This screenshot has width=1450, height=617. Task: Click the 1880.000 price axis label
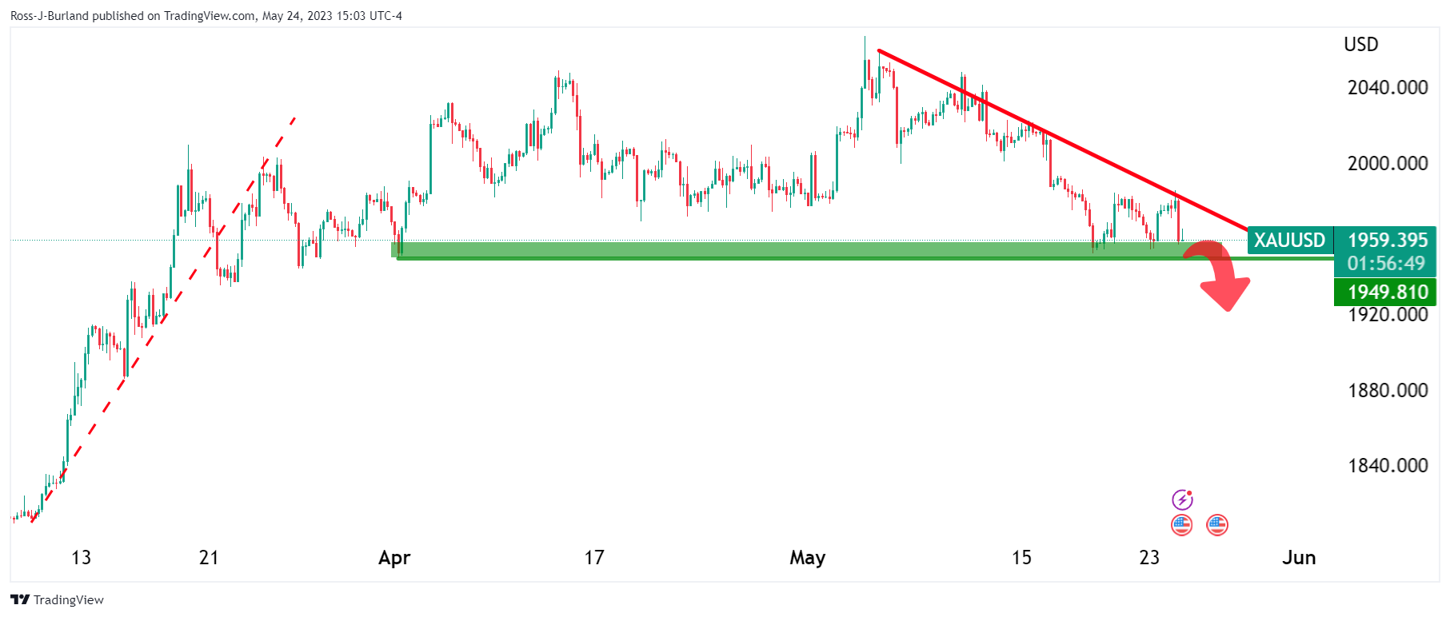click(1387, 390)
